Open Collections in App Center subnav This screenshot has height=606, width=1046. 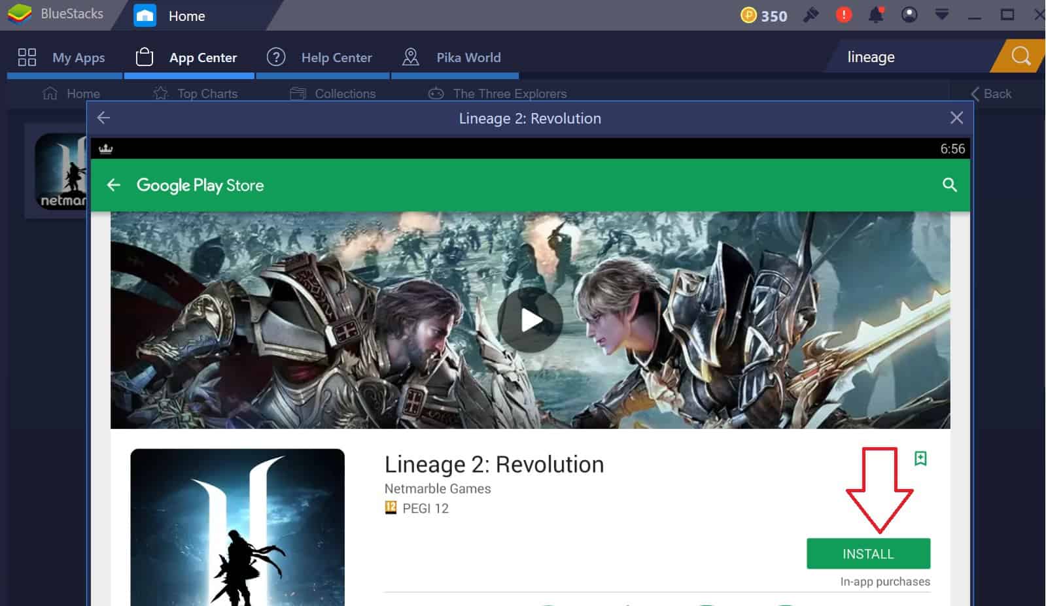333,93
